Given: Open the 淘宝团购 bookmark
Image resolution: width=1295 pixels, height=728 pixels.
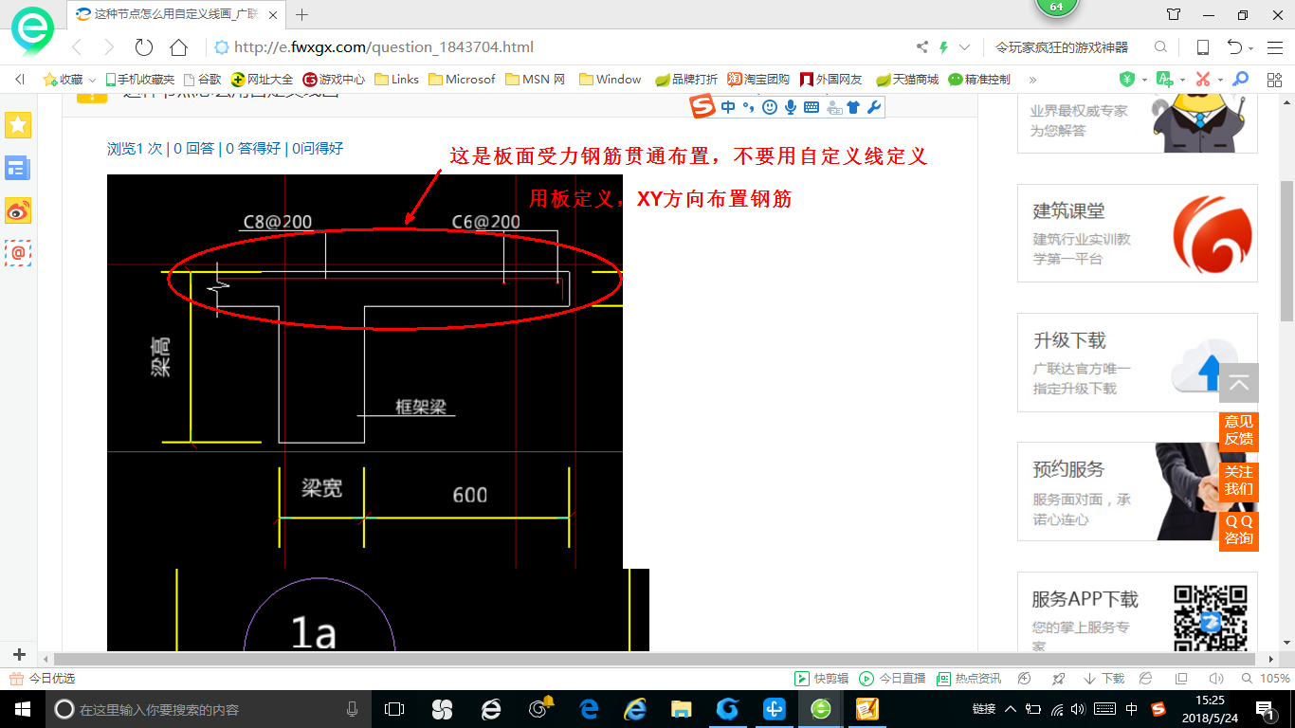Looking at the screenshot, I should [x=758, y=80].
